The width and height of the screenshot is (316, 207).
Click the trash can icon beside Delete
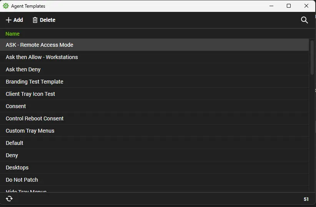pos(35,20)
